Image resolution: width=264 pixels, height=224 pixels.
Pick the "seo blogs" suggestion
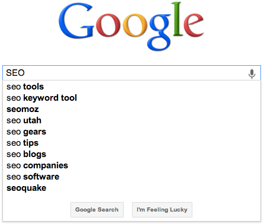131,154
